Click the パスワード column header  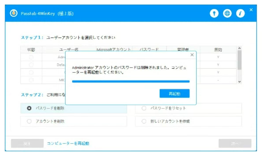(149, 50)
